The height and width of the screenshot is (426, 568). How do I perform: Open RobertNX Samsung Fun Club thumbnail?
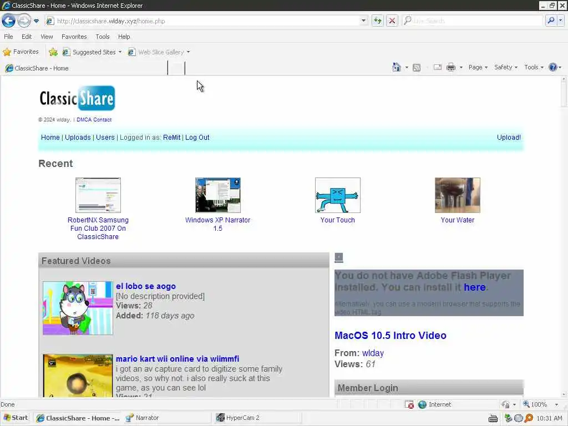tap(98, 195)
